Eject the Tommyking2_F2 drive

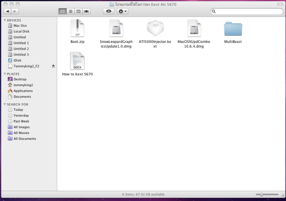[53, 66]
